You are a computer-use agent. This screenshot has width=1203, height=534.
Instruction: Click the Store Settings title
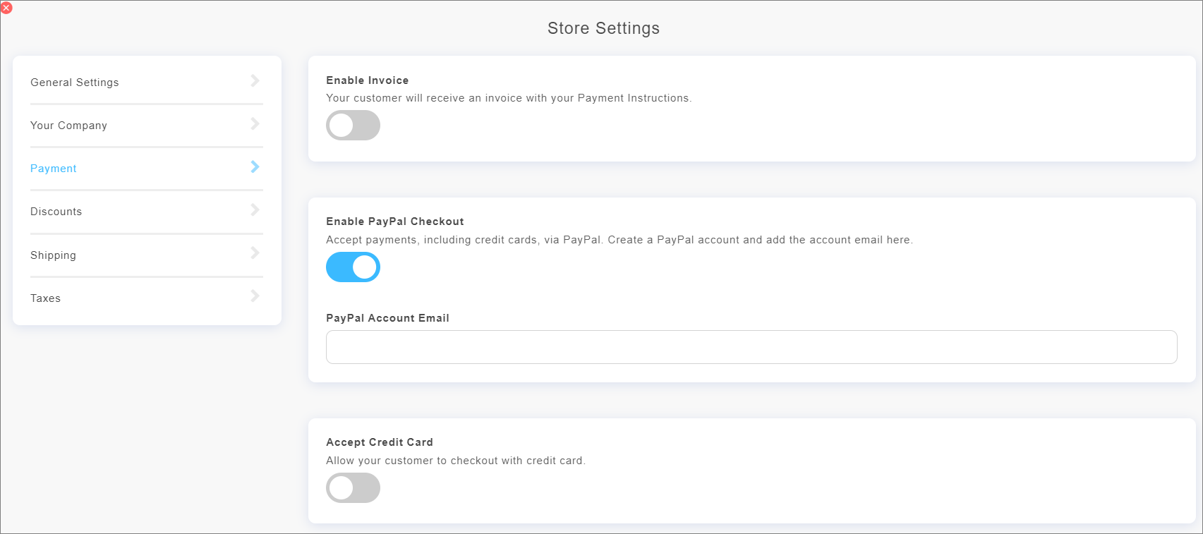pyautogui.click(x=603, y=28)
